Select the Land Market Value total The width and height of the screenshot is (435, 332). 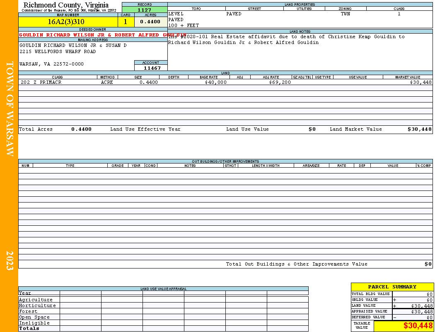coord(419,129)
